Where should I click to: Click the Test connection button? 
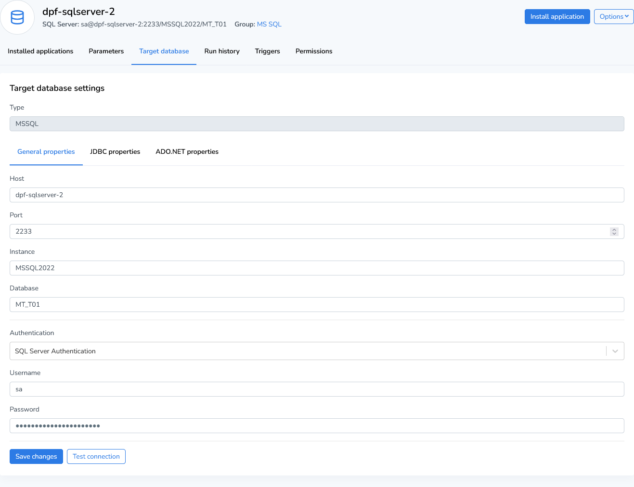[x=96, y=456]
